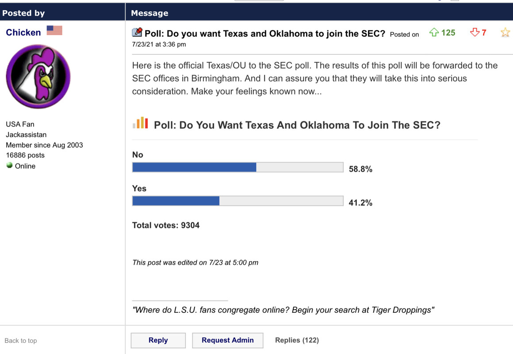Click the green Online status indicator
Screen dimensions: 513x354
(x=9, y=165)
